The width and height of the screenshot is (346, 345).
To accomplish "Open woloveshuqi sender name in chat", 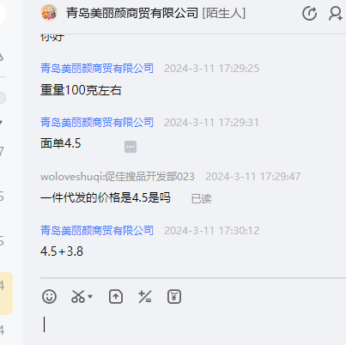I will 118,177.
